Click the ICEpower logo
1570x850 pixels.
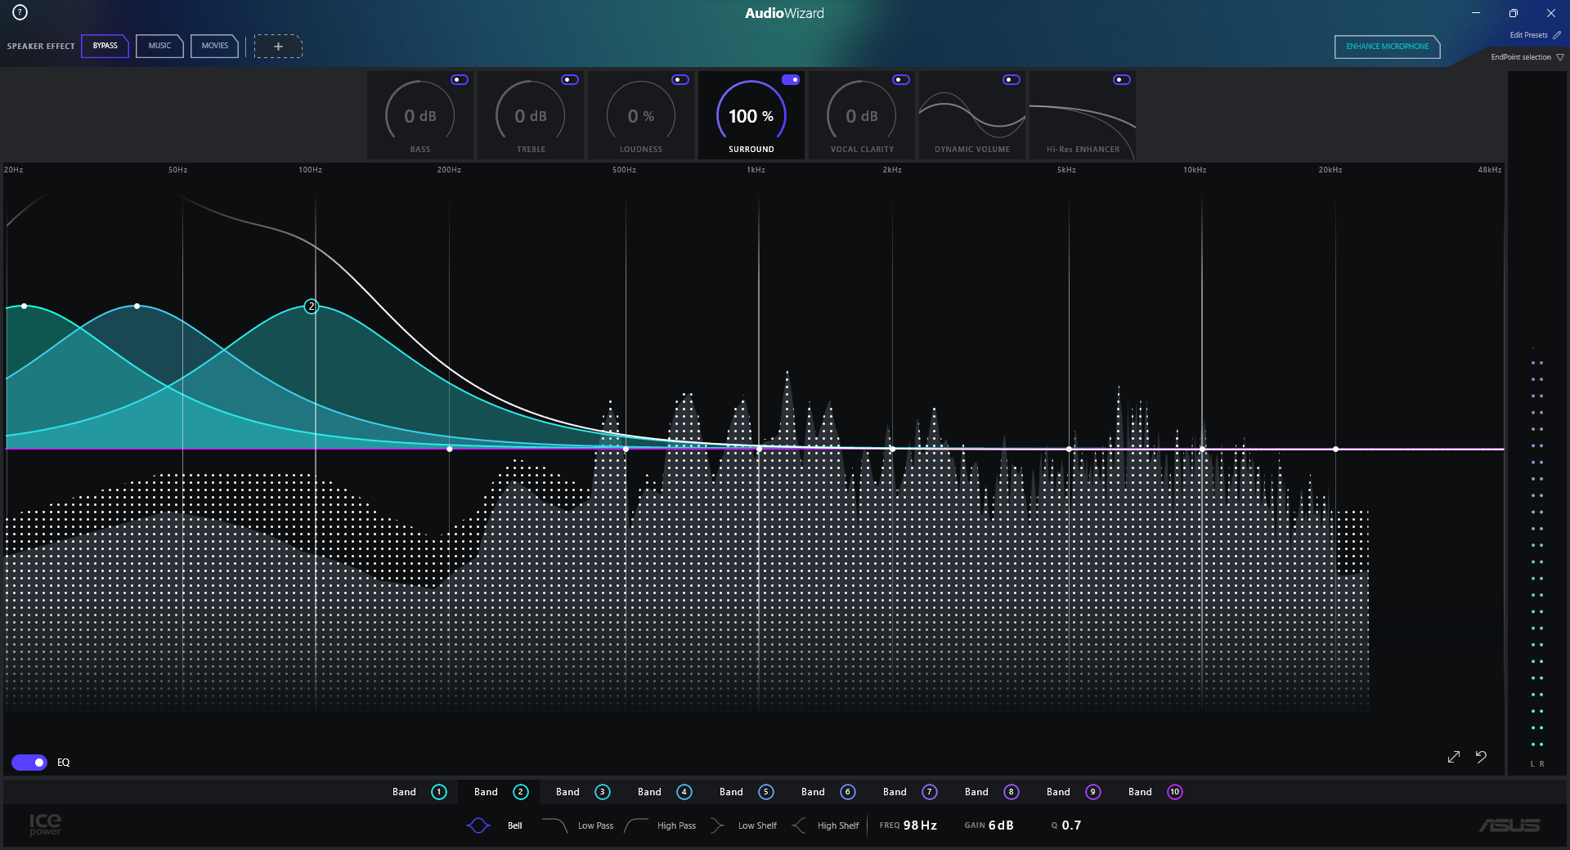(45, 825)
